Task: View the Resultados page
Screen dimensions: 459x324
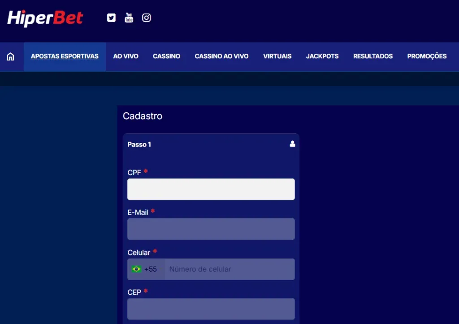Action: (x=372, y=56)
